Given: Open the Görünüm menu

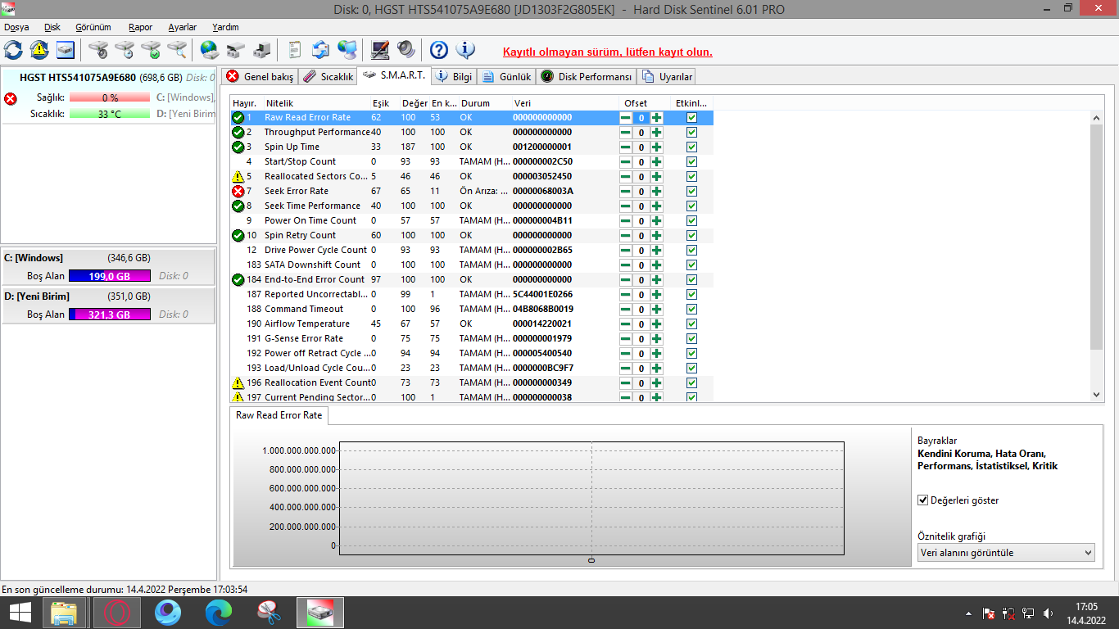Looking at the screenshot, I should click(93, 27).
